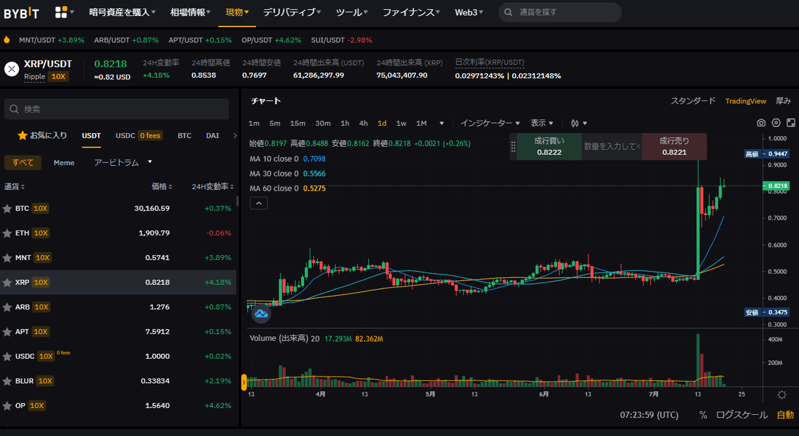The image size is (799, 436).
Task: Expand 現物 menu
Action: tap(237, 12)
